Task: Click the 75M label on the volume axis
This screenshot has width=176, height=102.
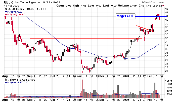Action: click(169, 88)
